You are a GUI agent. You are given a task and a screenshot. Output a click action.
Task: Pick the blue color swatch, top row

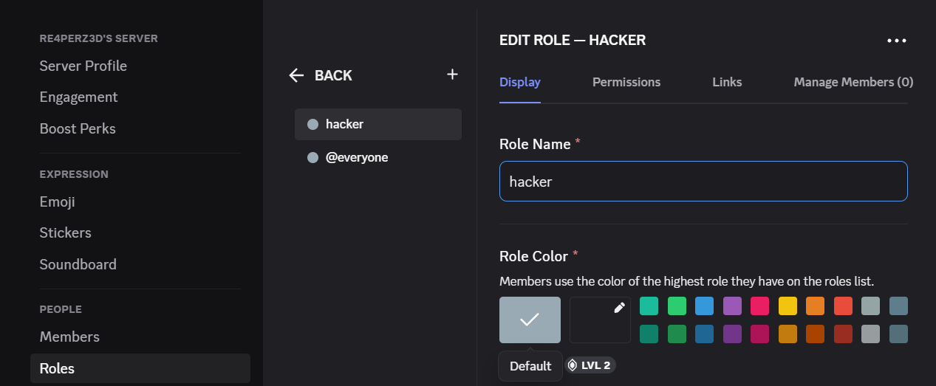704,306
